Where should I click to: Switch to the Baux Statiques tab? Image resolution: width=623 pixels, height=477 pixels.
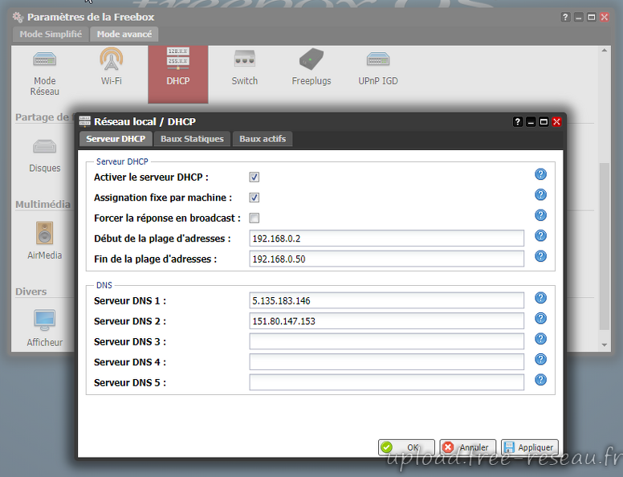pyautogui.click(x=192, y=139)
